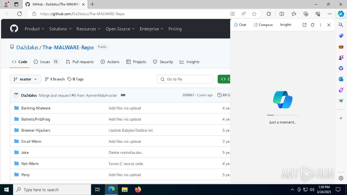
Task: Click the App available icon in address bar
Action: (233, 14)
